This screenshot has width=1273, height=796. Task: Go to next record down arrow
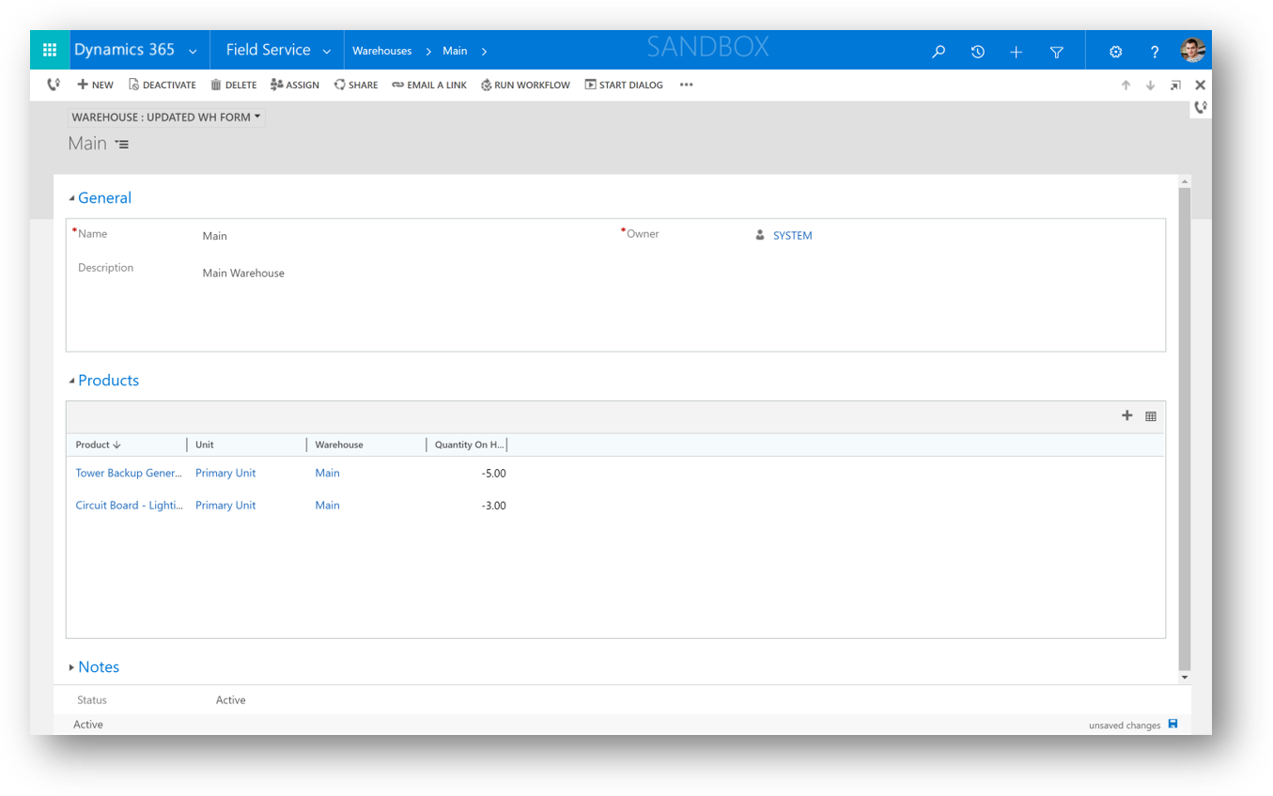click(x=1150, y=86)
